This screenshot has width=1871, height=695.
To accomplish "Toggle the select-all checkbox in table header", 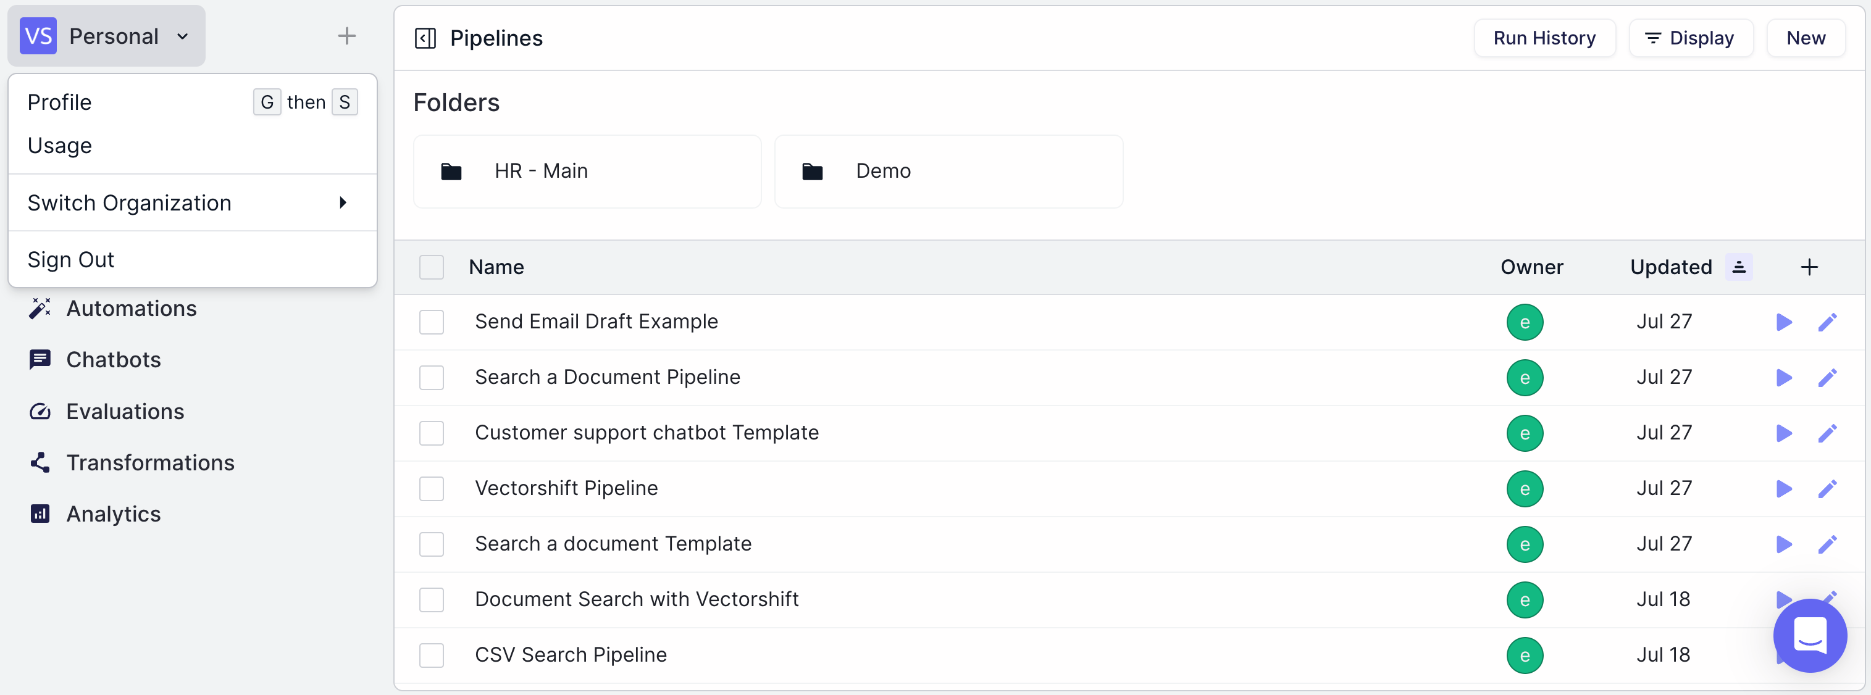I will tap(432, 267).
